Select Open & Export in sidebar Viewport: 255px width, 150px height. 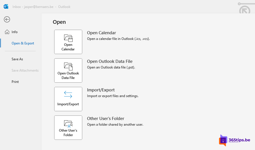tap(23, 43)
